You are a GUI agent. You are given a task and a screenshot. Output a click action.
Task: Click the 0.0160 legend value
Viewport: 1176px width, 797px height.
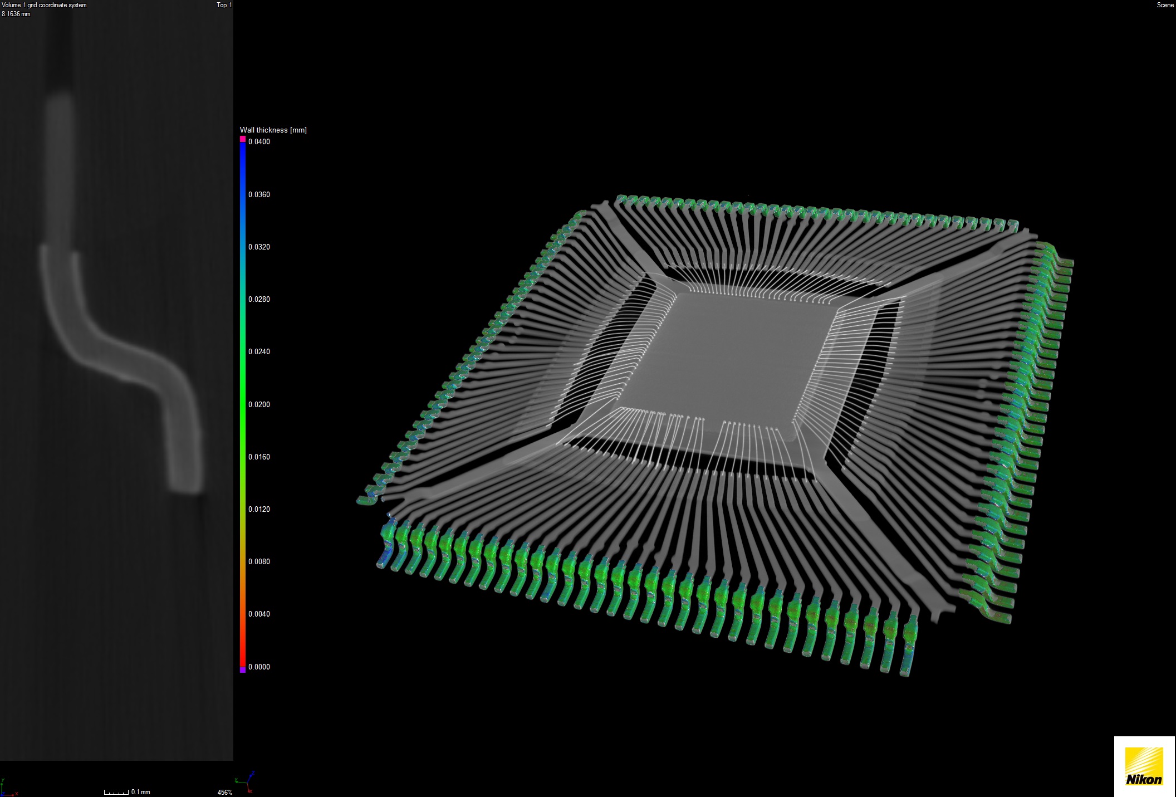click(x=259, y=457)
